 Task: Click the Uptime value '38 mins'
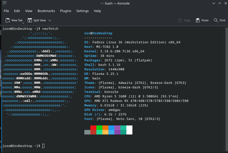click(107, 56)
